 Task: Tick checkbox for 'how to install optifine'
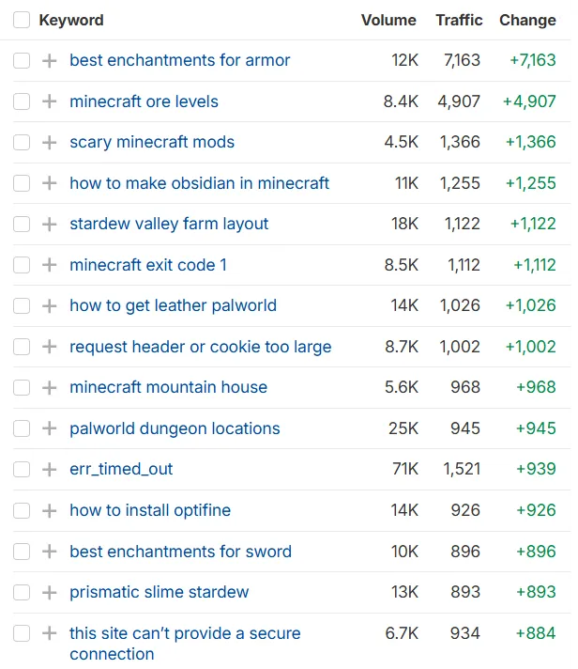(22, 511)
